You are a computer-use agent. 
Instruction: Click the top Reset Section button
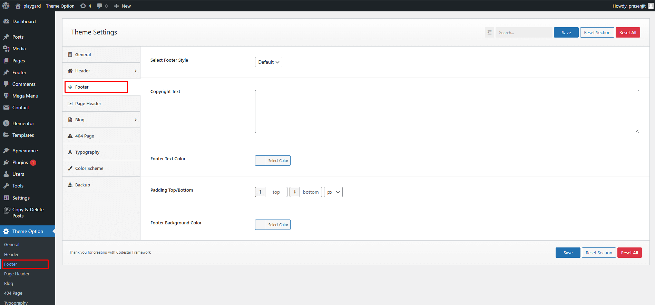tap(597, 32)
